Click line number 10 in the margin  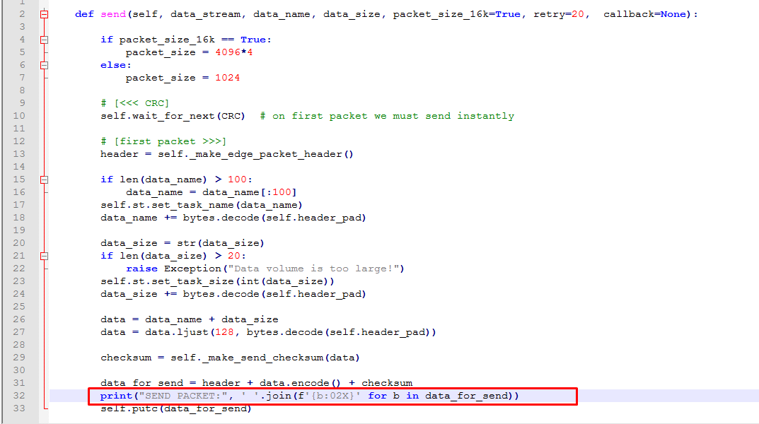tap(19, 116)
